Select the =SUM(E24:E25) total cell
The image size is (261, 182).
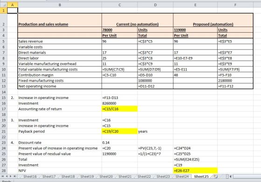pos(195,160)
